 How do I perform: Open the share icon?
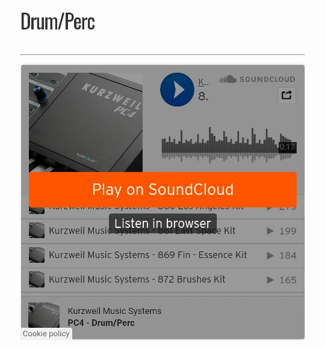[286, 96]
